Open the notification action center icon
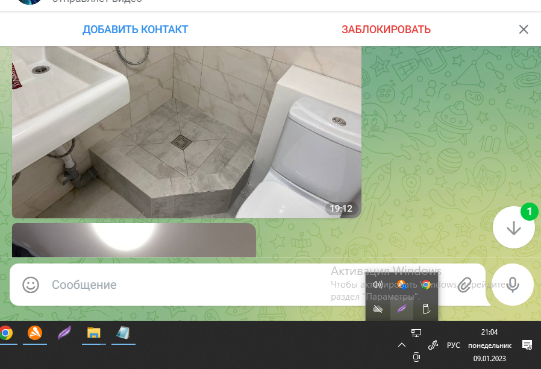The height and width of the screenshot is (369, 541). 527,345
